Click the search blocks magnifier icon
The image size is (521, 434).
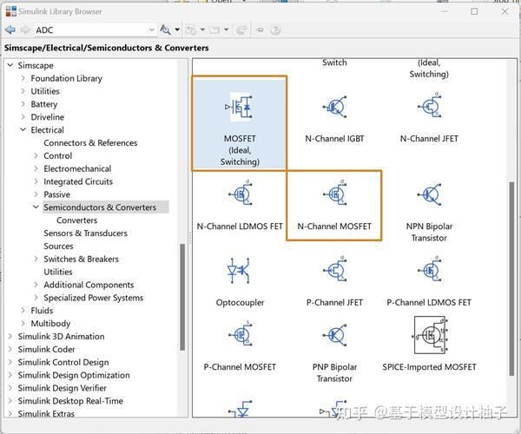[165, 30]
